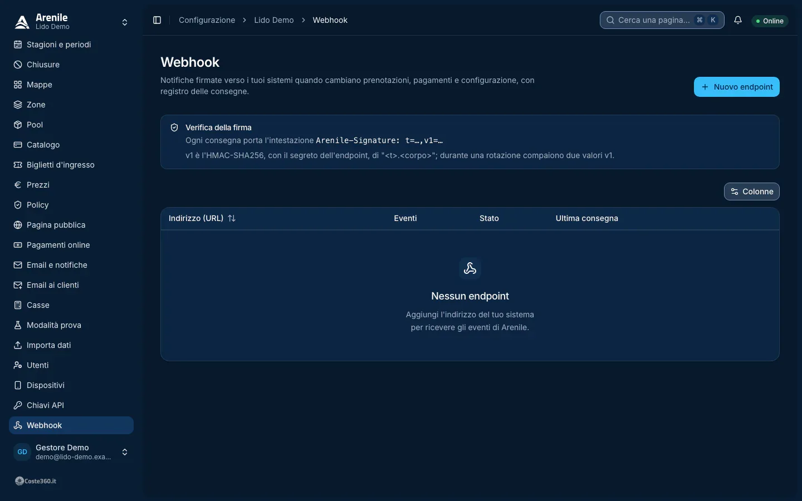Expand the Arenile Lido Demo switcher
The image size is (802, 501).
(x=71, y=22)
